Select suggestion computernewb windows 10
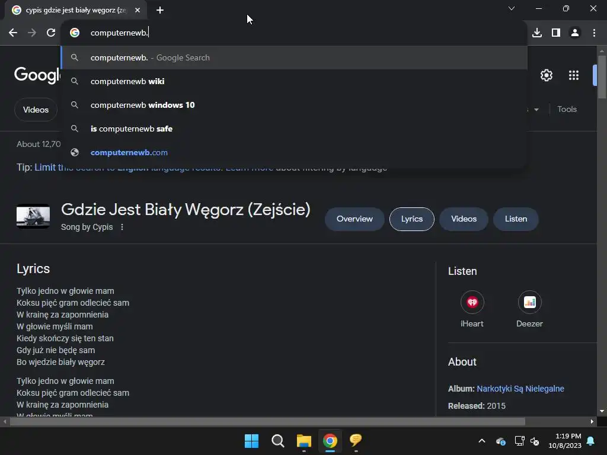The image size is (607, 455). (x=294, y=105)
